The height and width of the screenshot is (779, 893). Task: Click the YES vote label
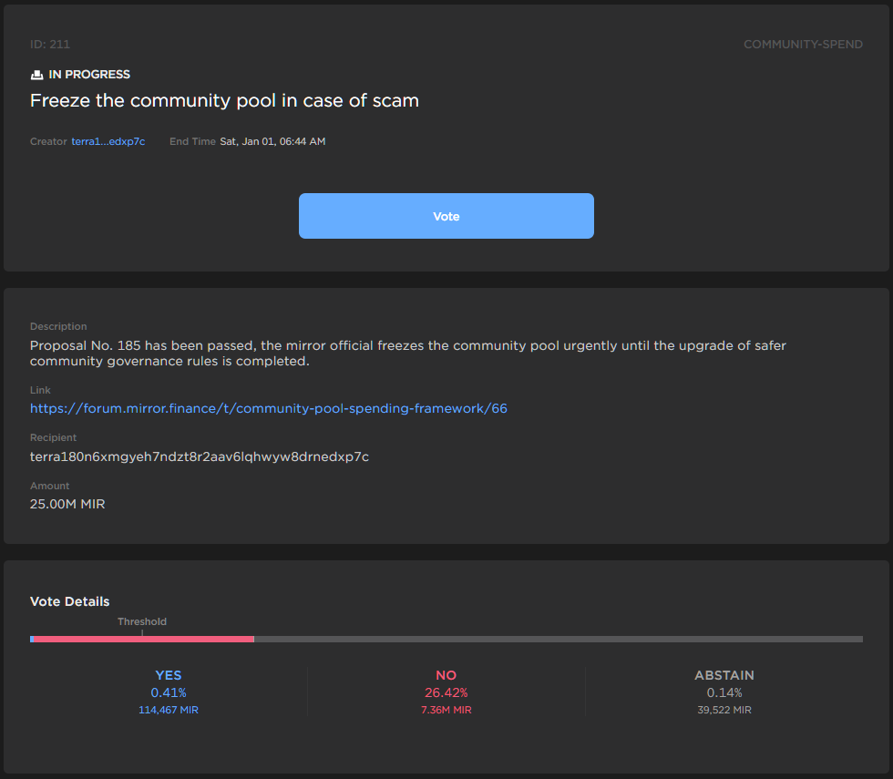[169, 675]
